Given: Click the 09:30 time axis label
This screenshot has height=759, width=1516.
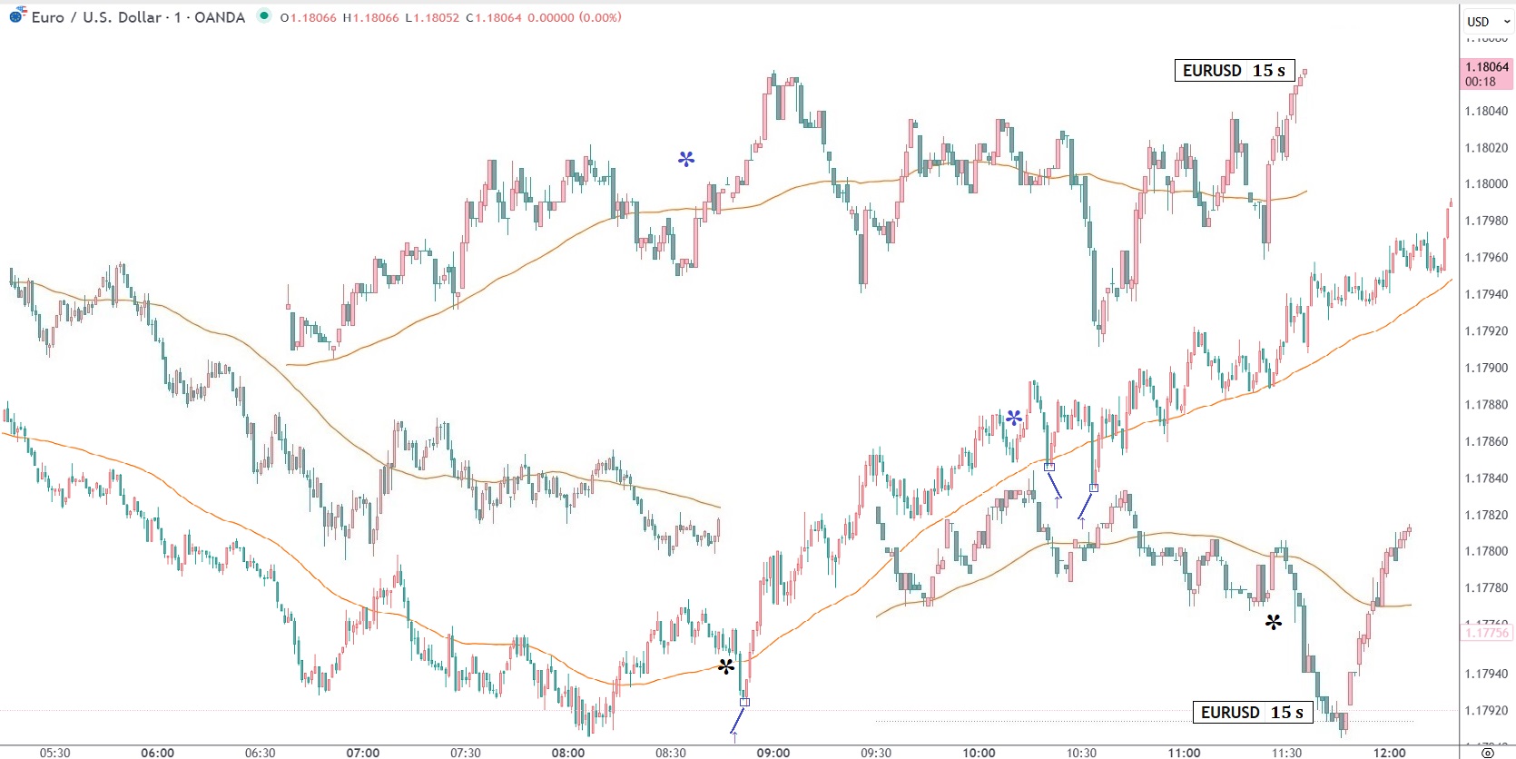Looking at the screenshot, I should click(876, 753).
